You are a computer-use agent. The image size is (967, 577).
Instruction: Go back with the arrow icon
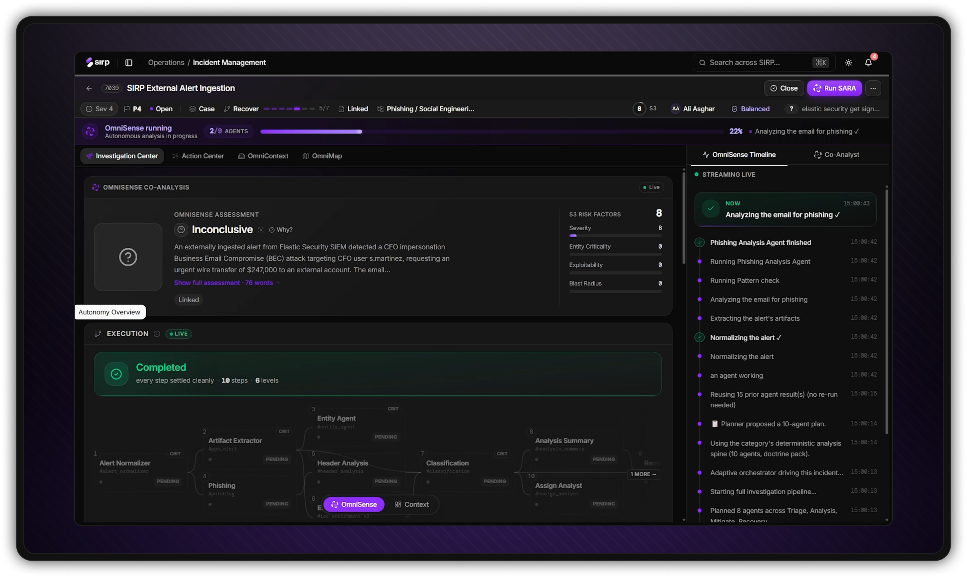tap(89, 88)
